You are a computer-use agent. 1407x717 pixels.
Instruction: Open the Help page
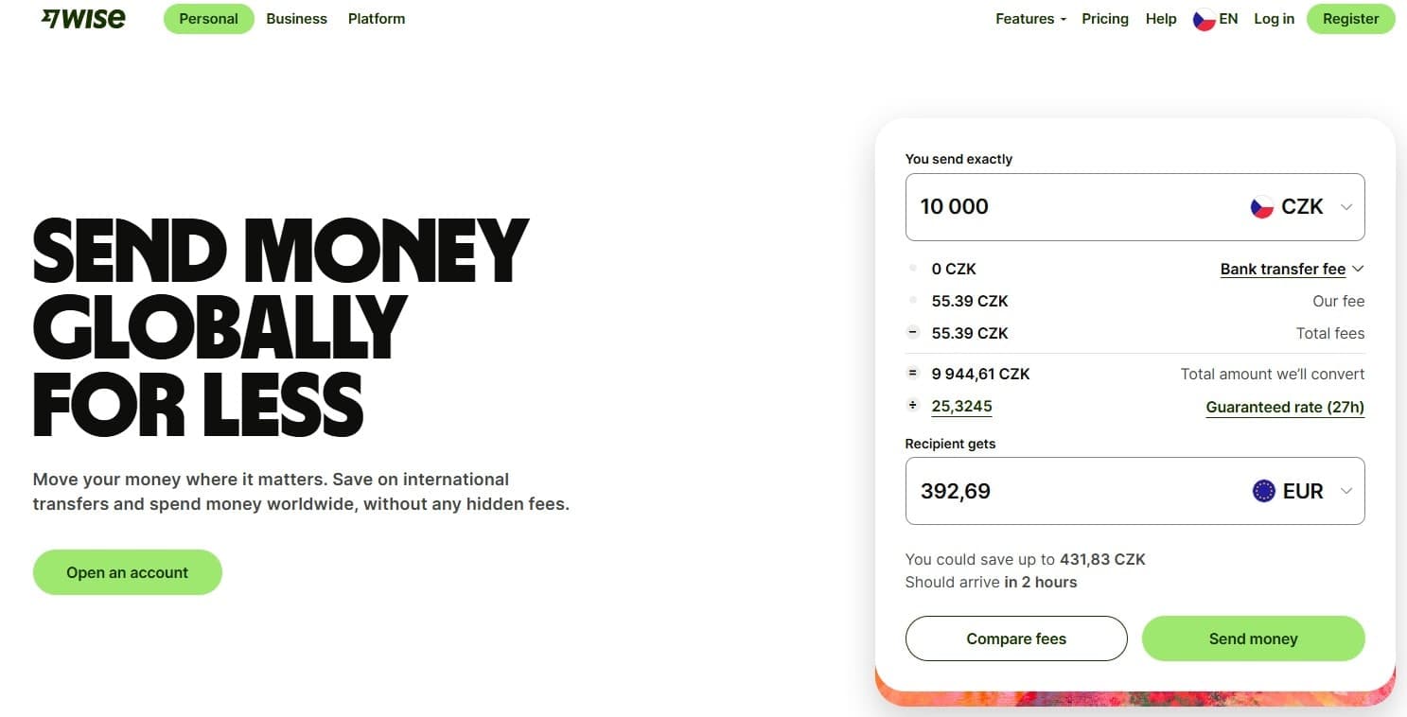1161,19
